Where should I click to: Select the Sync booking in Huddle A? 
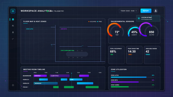(x=76, y=79)
